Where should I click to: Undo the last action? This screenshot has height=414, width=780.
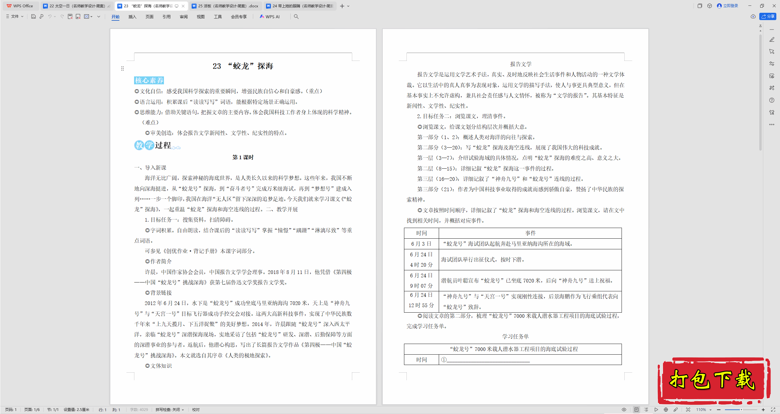(50, 16)
